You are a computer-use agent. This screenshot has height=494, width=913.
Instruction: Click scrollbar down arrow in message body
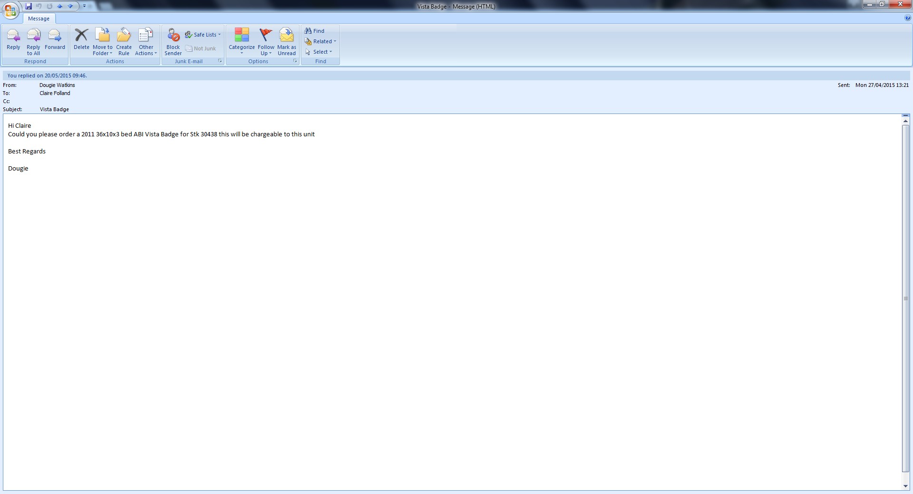(905, 486)
